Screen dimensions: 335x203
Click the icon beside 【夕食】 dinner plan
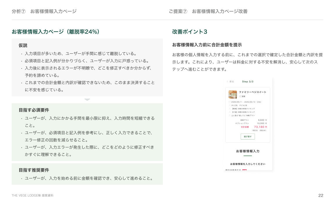tap(229, 112)
